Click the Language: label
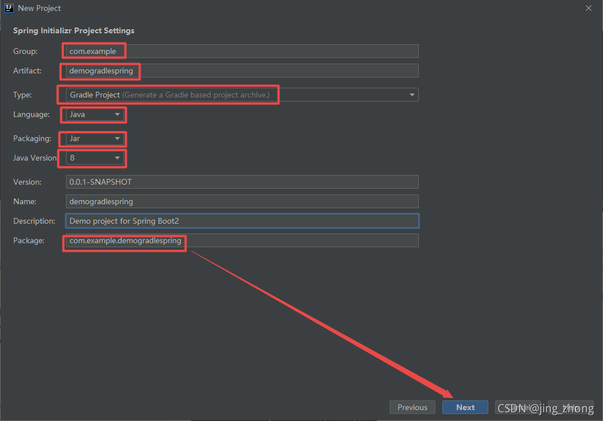The width and height of the screenshot is (603, 421). 32,115
